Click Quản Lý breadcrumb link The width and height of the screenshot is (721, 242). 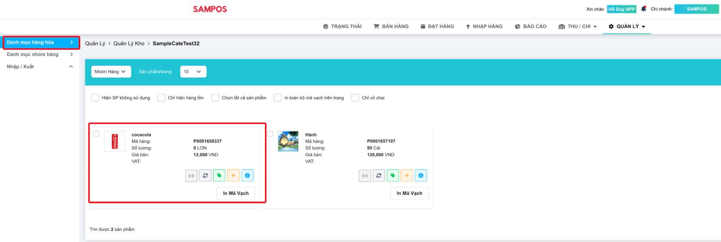[95, 44]
